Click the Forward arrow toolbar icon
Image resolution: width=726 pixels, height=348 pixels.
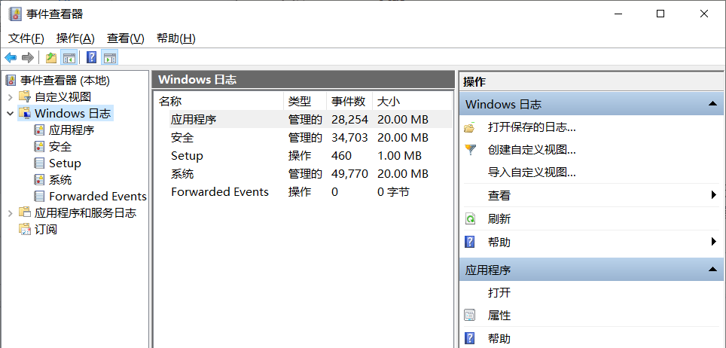coord(28,58)
